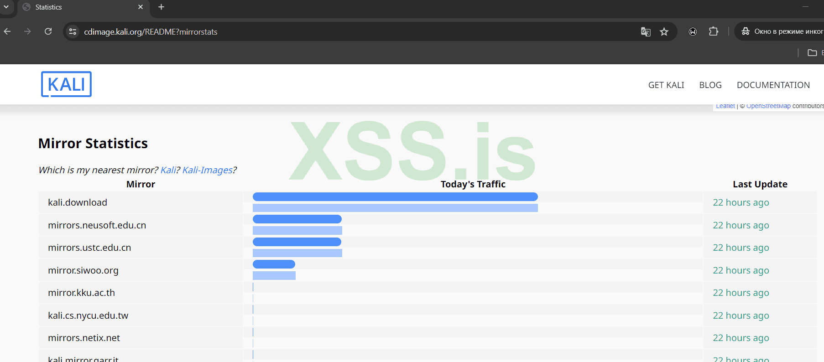824x362 pixels.
Task: Select the mirror.kku.ac.th mirror name
Action: 81,293
